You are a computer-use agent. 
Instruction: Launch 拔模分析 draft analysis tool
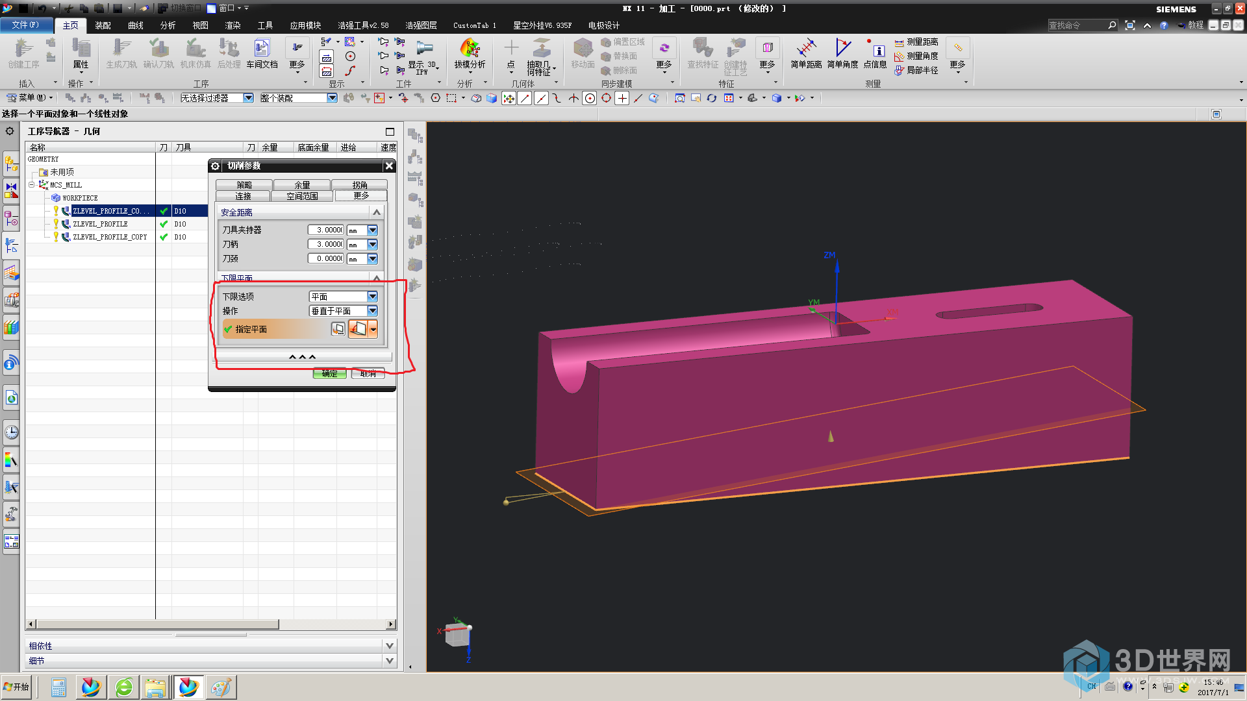(x=470, y=53)
